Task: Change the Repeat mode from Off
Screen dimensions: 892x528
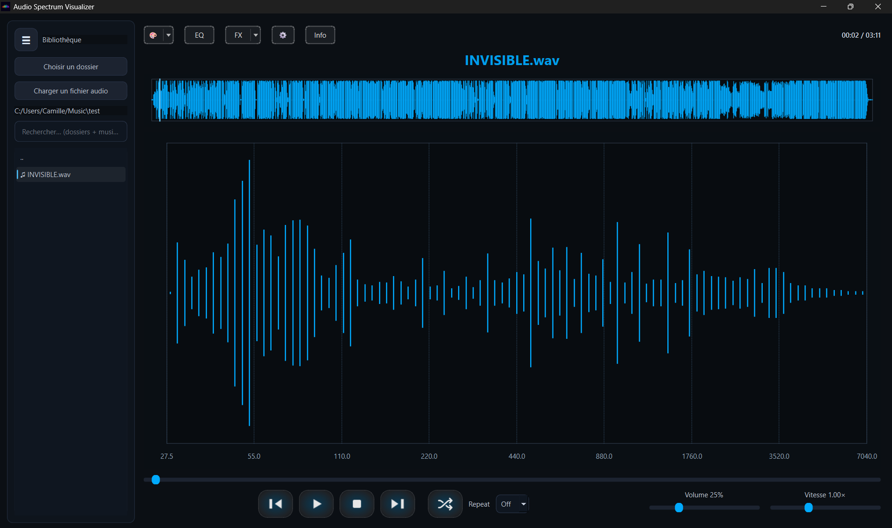Action: click(x=512, y=504)
